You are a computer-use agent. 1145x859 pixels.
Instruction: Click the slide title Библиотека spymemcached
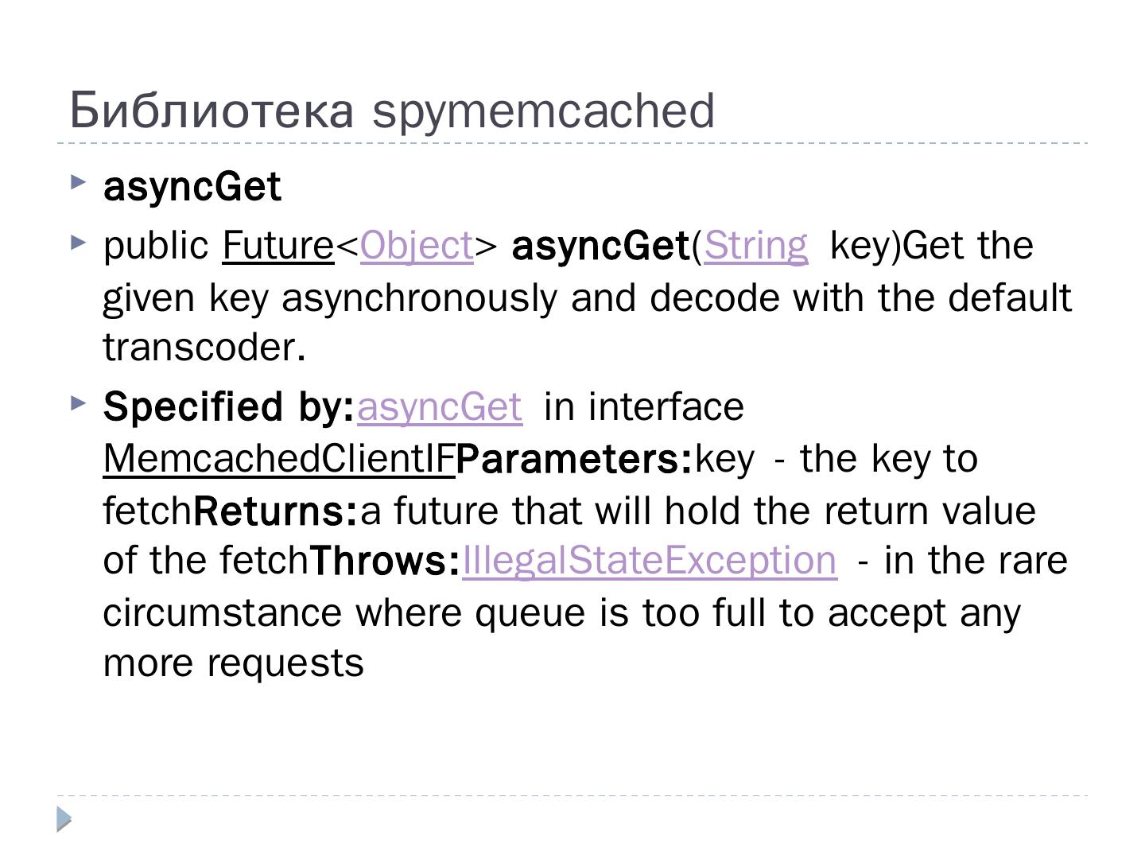[x=392, y=110]
